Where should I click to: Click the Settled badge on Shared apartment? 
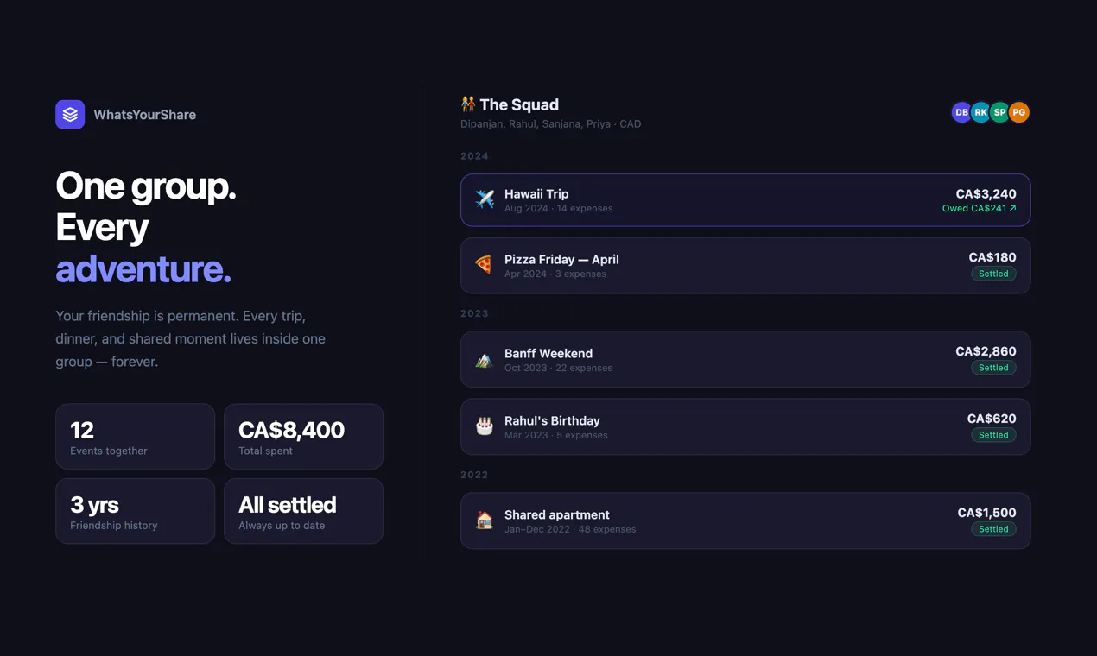click(x=993, y=529)
